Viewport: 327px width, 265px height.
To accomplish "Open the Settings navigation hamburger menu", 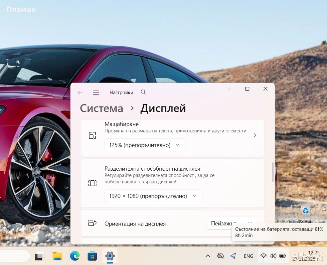I will coord(96,92).
